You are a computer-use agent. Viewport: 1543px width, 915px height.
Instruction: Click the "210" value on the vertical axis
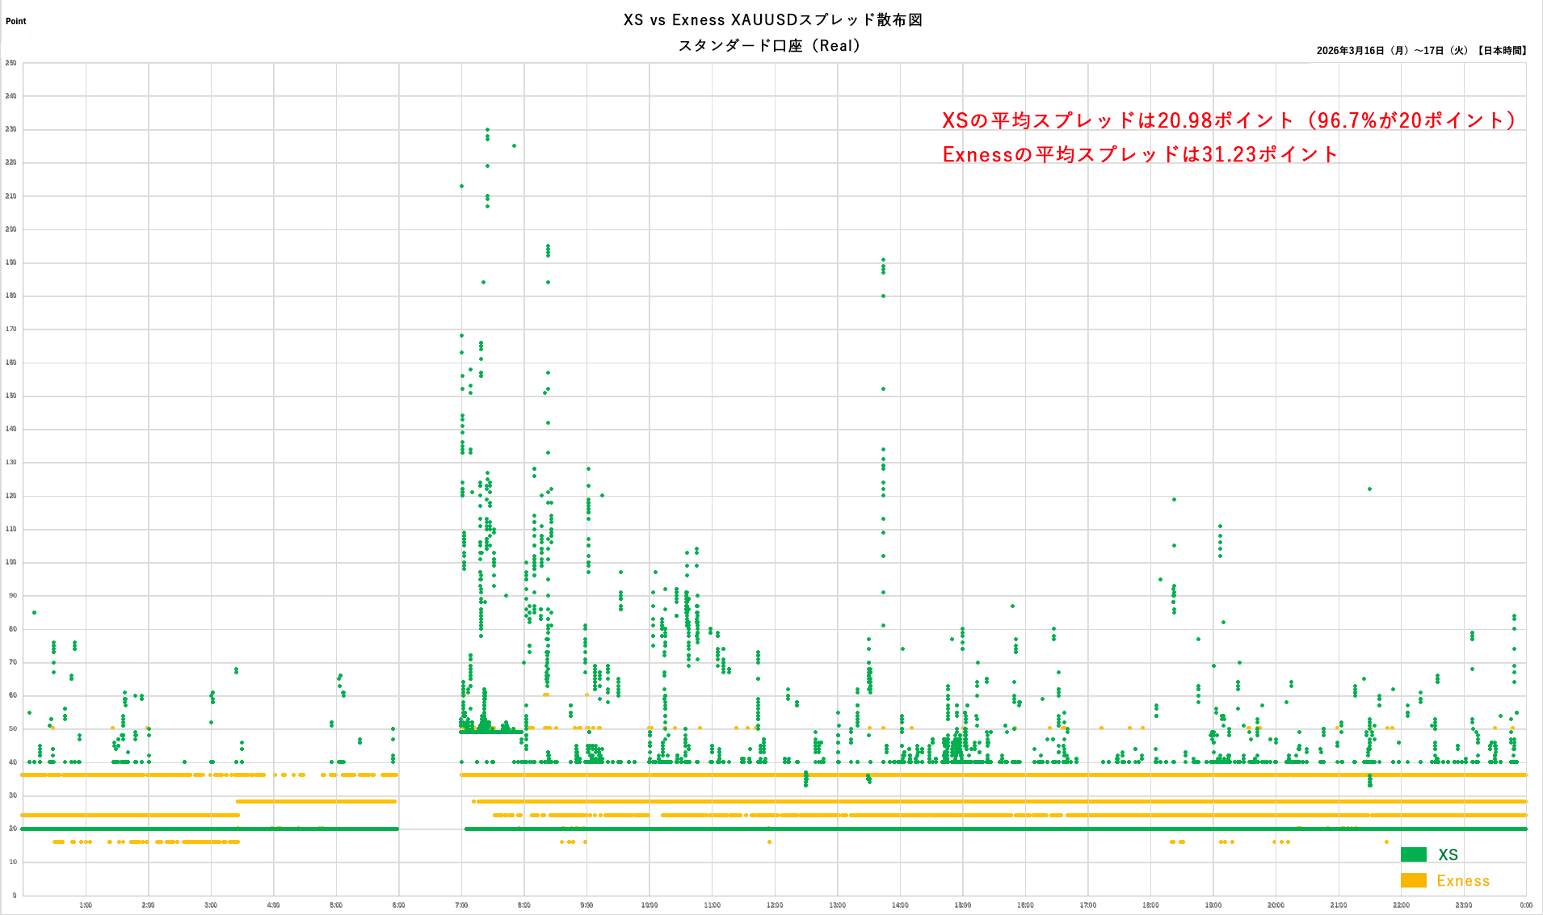point(11,196)
